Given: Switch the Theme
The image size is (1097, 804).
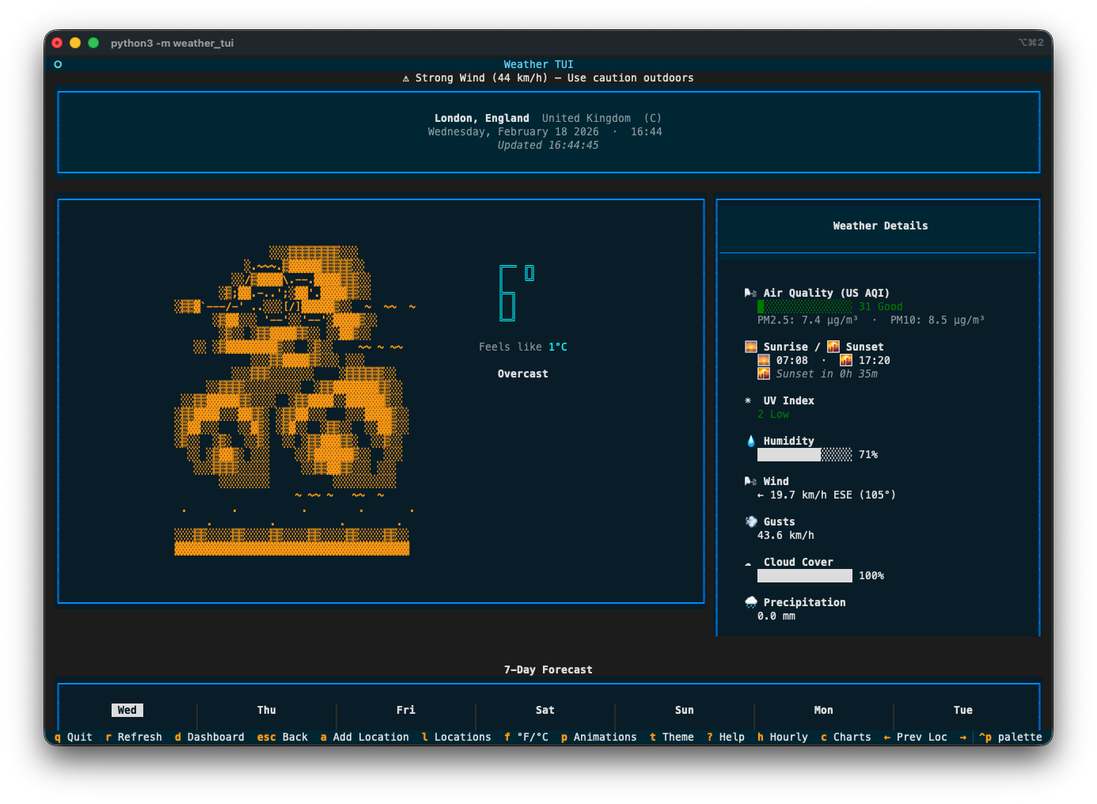Looking at the screenshot, I should pos(672,737).
